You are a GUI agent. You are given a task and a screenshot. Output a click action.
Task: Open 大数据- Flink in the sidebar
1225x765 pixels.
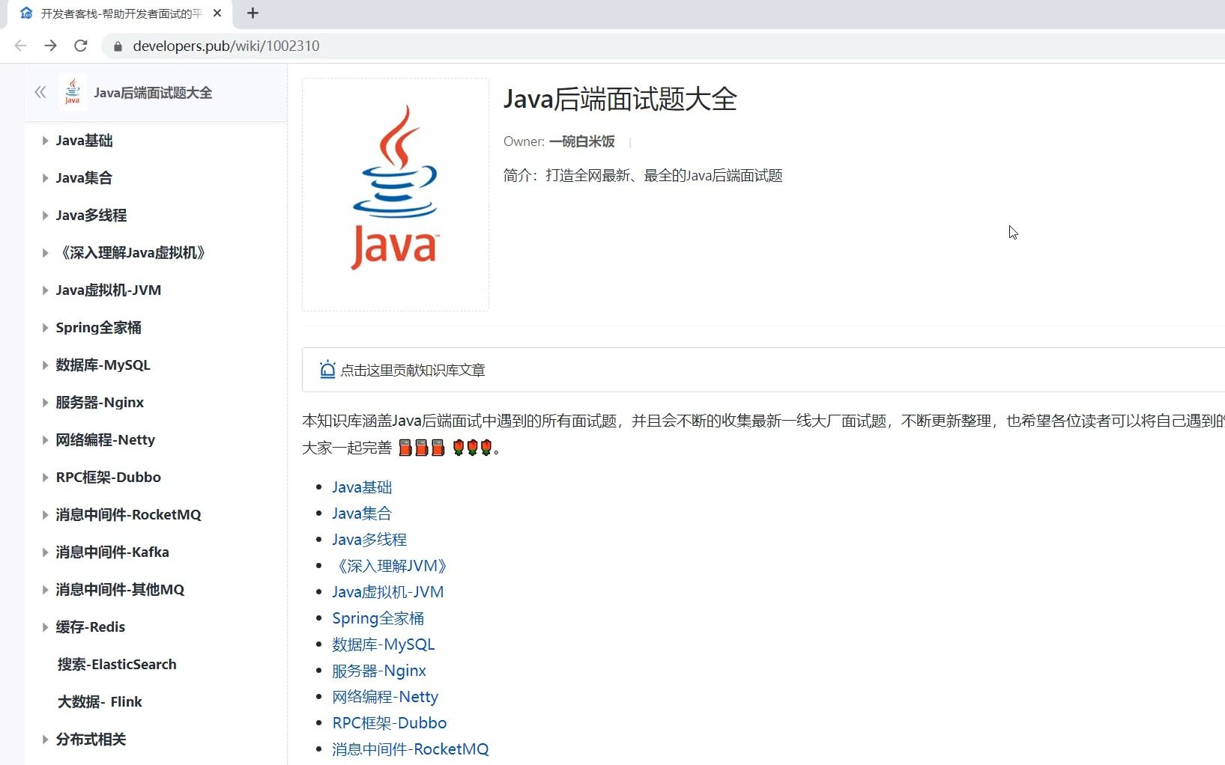tap(100, 701)
